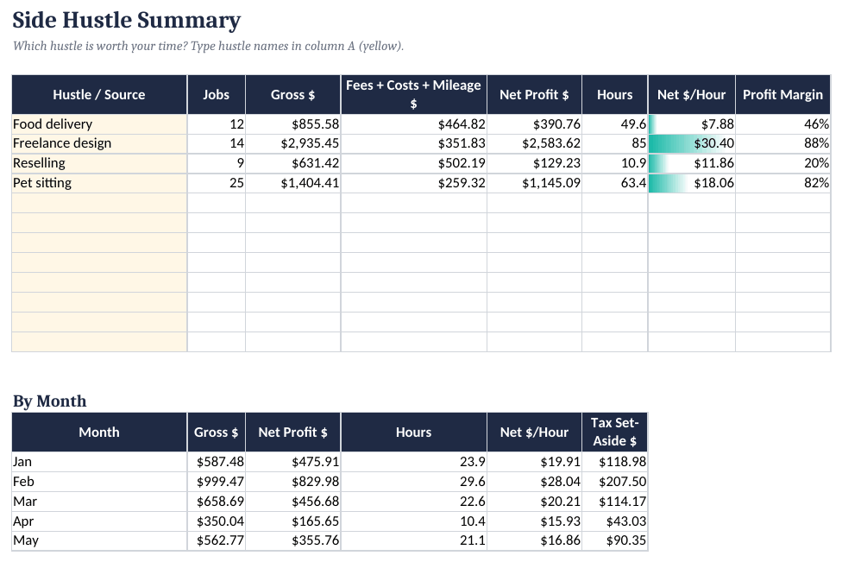Click the Jobs column header
This screenshot has height=562, width=842.
[x=217, y=95]
